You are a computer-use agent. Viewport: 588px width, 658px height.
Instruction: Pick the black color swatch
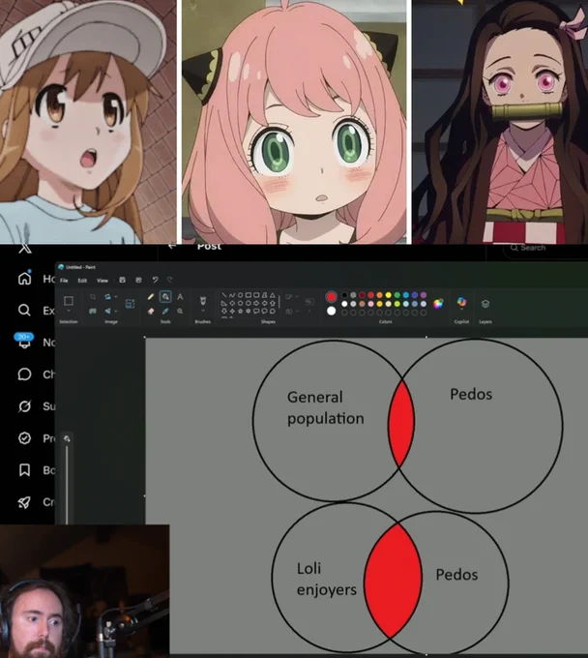tap(344, 295)
